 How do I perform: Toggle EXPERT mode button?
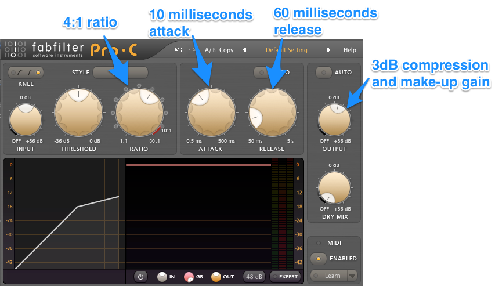click(x=285, y=277)
